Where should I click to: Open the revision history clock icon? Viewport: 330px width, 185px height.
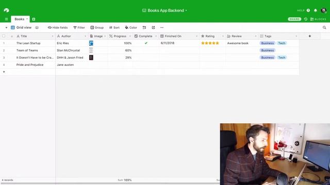coord(306,19)
